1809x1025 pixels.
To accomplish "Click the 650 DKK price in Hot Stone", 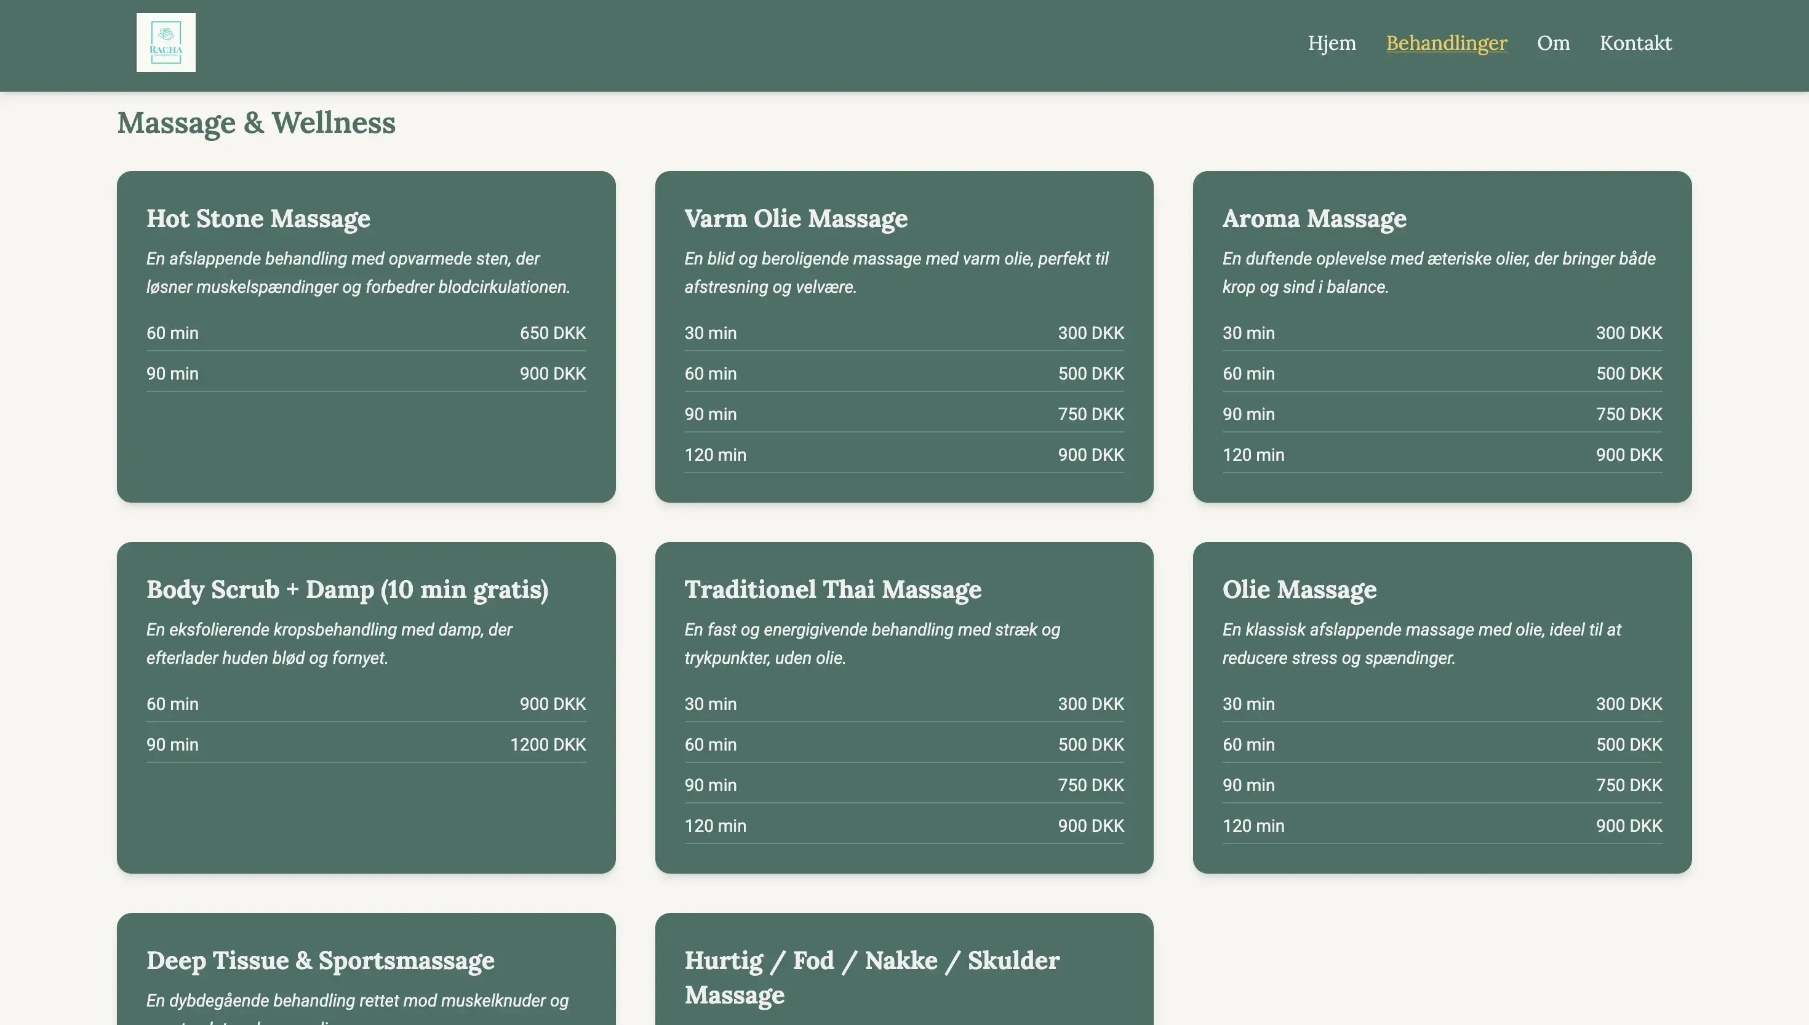I will point(553,333).
